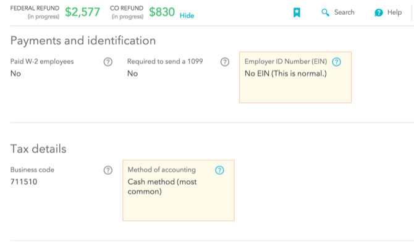This screenshot has height=249, width=414.
Task: Click the Help text label
Action: tap(394, 12)
